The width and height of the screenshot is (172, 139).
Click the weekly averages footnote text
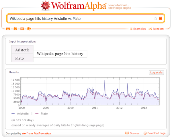pyautogui.click(x=58, y=125)
